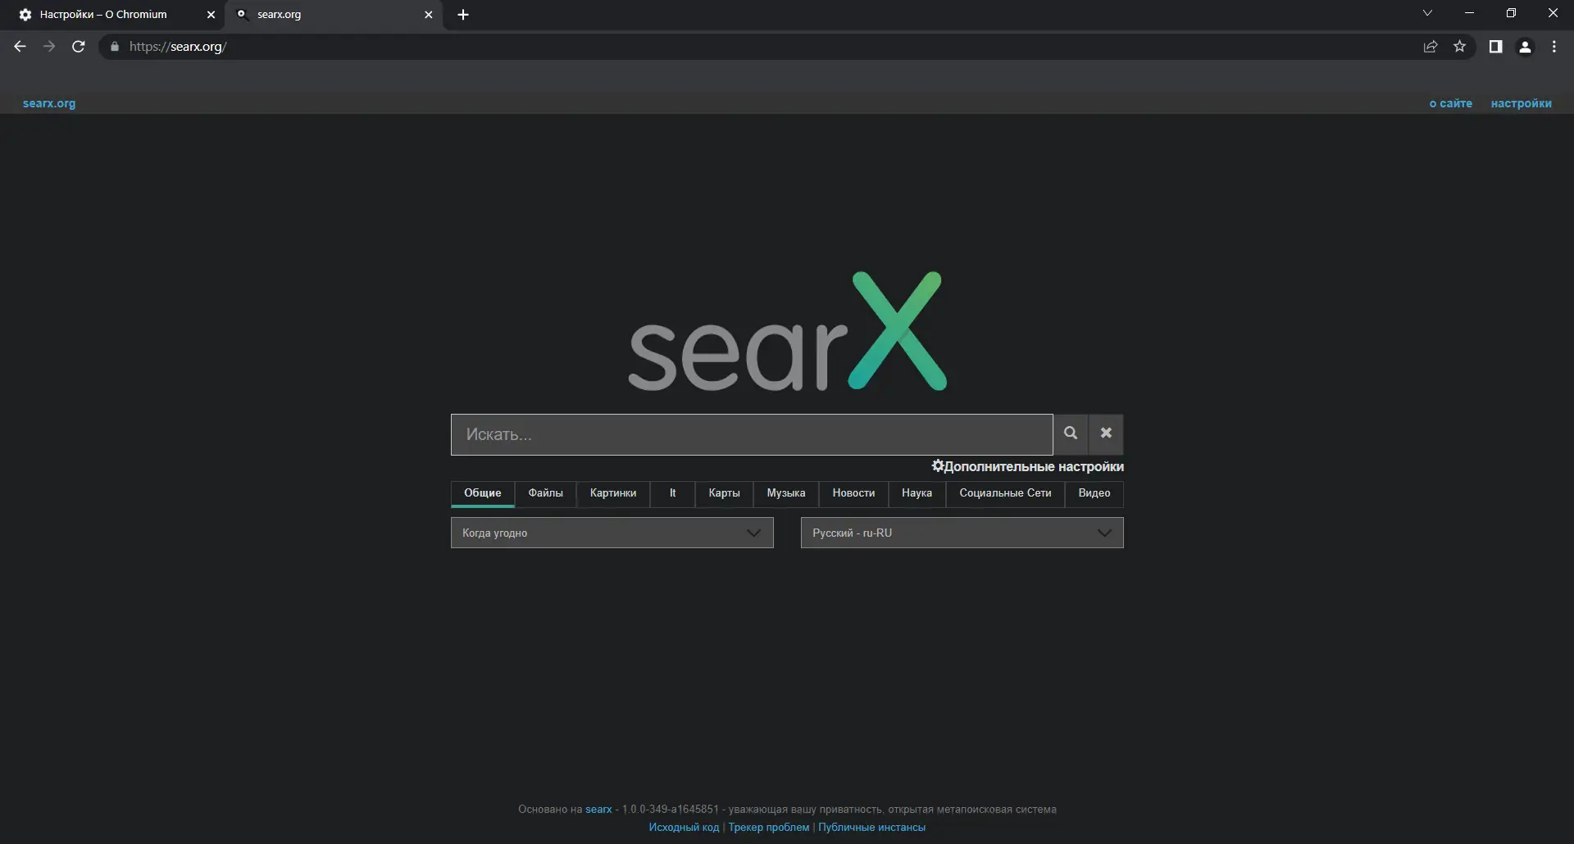
Task: Close the Настройки – О Chromium tab
Action: pos(211,15)
